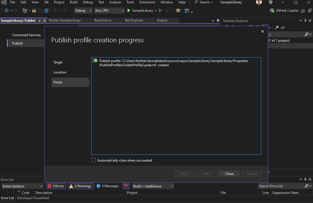
Task: Click the Find in Files folder-search icon
Action: tap(178, 11)
